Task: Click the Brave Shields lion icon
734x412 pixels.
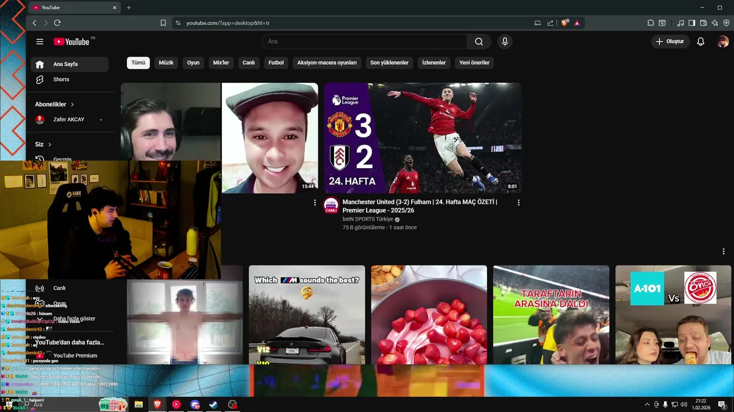Action: point(564,23)
